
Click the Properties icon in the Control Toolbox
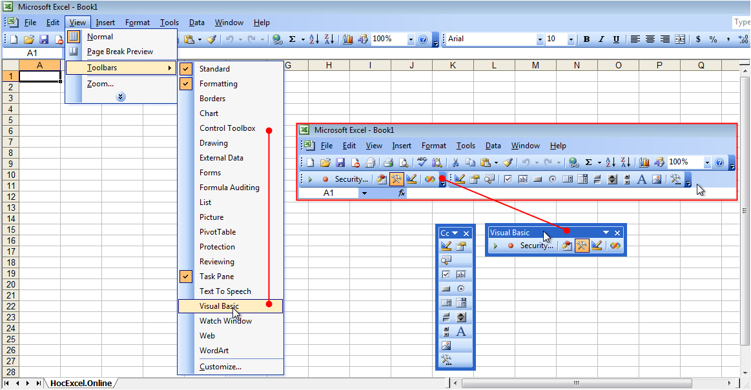[460, 246]
